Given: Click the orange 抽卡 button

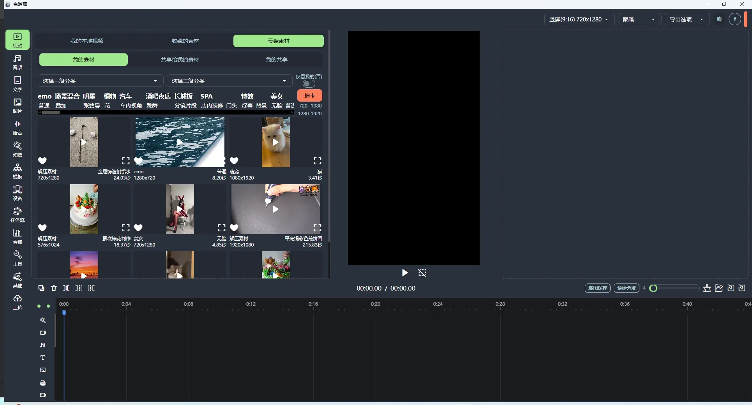Looking at the screenshot, I should [309, 95].
